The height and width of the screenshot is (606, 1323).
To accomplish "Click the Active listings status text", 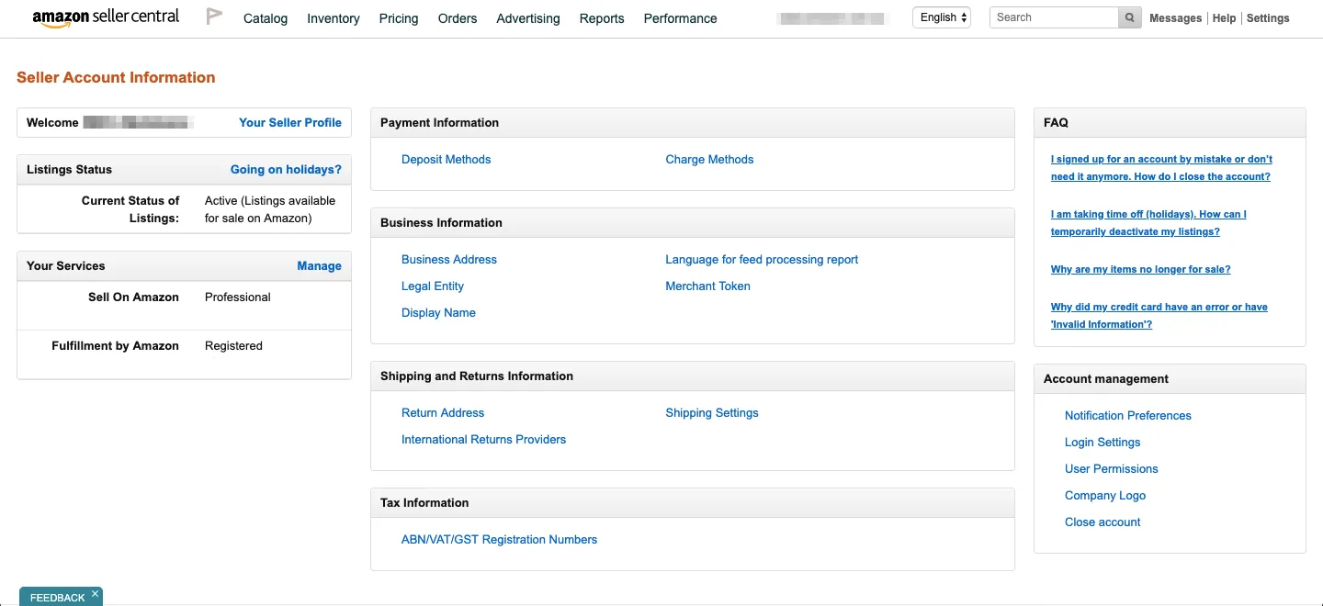I will [270, 209].
